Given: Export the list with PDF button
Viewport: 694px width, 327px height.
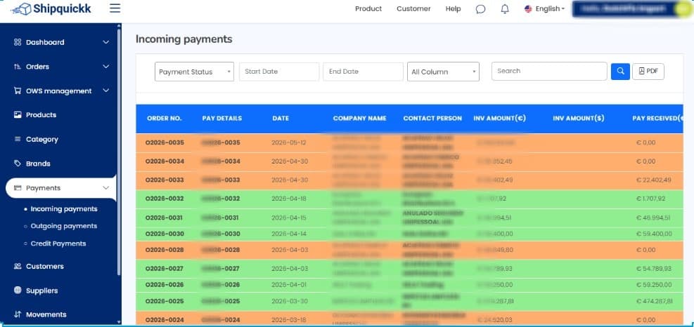Looking at the screenshot, I should pyautogui.click(x=648, y=71).
